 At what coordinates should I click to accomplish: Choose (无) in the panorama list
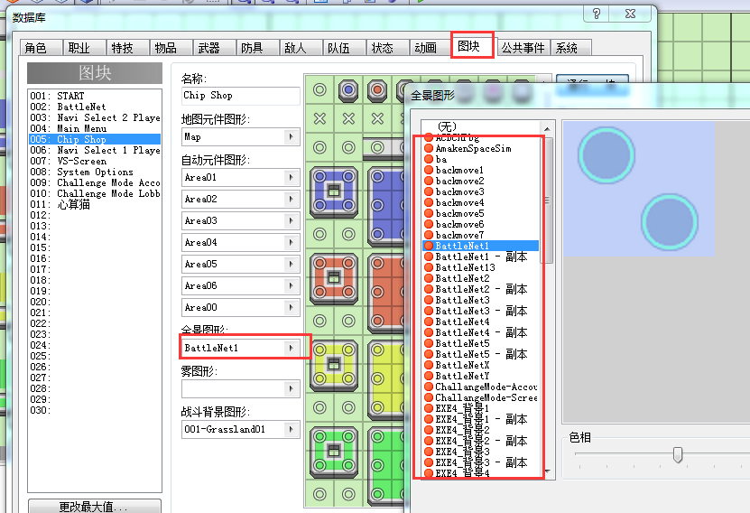click(481, 126)
